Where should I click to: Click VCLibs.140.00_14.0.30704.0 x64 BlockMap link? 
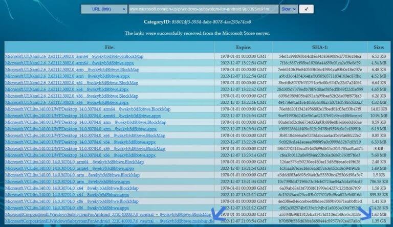72,188
